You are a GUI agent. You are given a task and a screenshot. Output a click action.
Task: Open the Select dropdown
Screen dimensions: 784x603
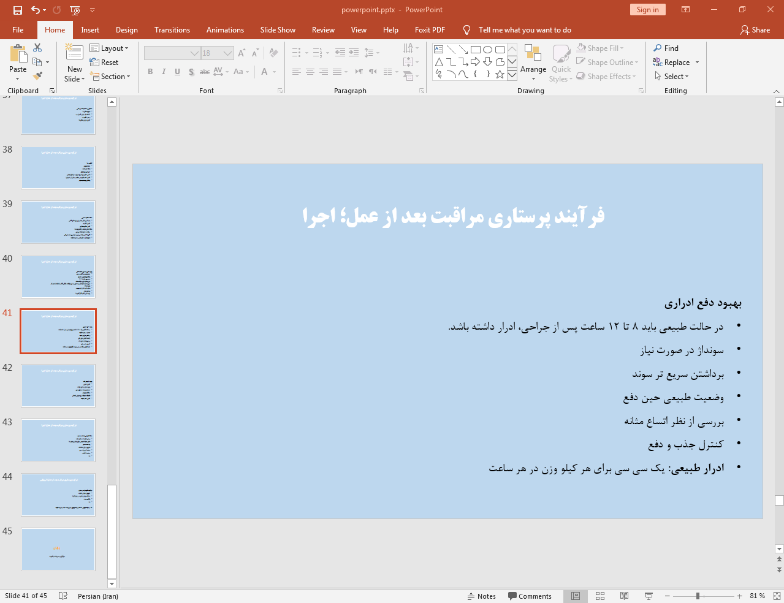pyautogui.click(x=671, y=76)
